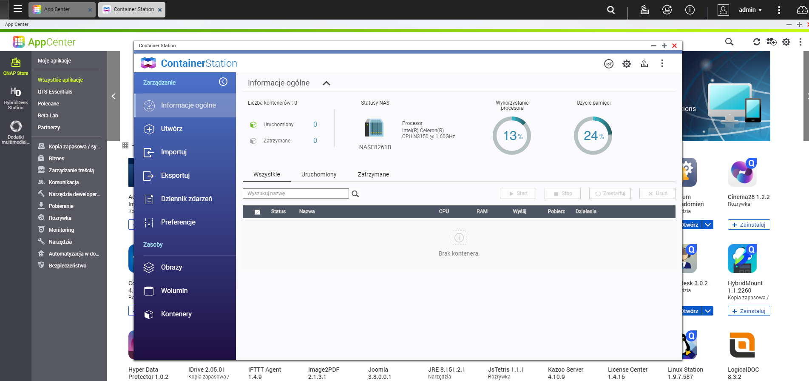Close the Container Station taskbar tab
Viewport: 809px width, 381px height.
pyautogui.click(x=160, y=10)
